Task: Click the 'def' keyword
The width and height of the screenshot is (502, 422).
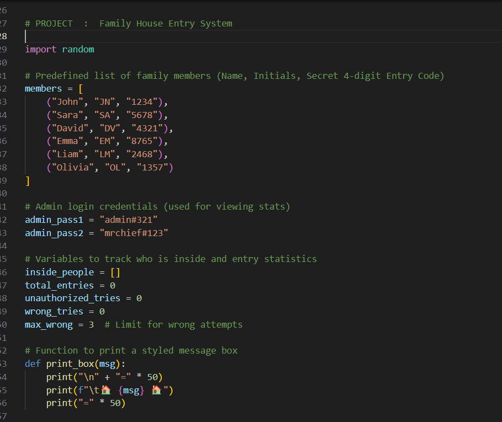Action: (x=33, y=364)
